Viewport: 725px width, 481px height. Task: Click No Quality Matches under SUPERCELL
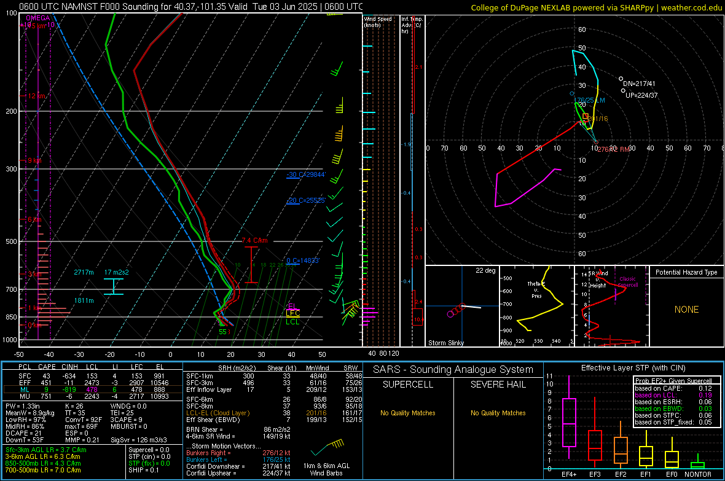(408, 413)
